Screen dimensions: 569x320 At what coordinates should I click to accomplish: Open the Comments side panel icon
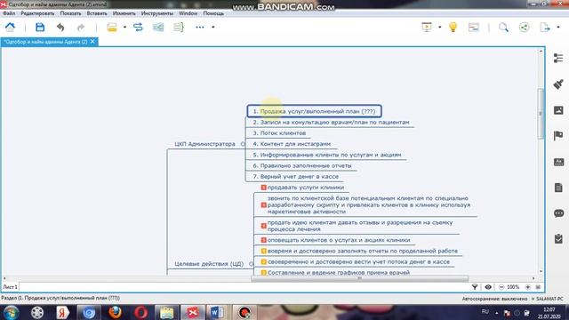click(x=558, y=213)
